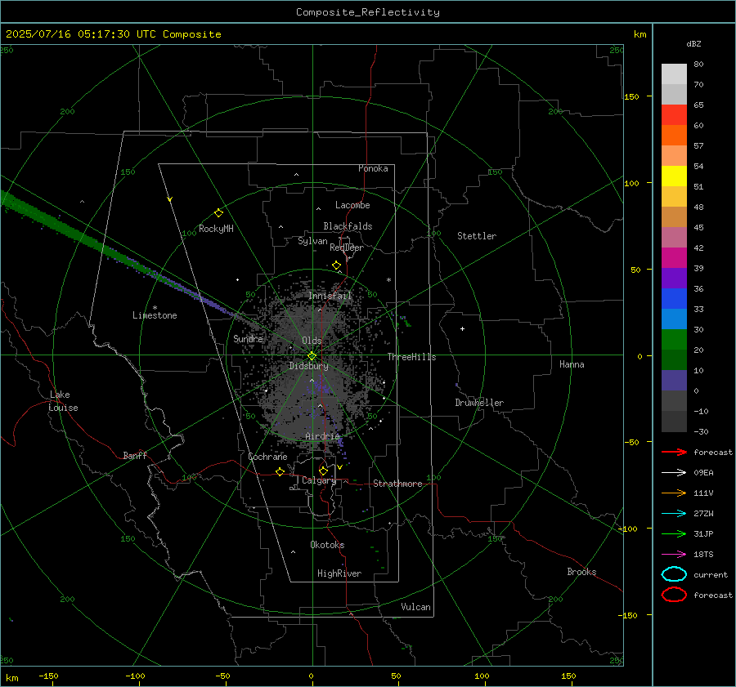Click the yellow diamond marker above Calgary
Image resolution: width=736 pixels, height=687 pixels.
tap(323, 471)
